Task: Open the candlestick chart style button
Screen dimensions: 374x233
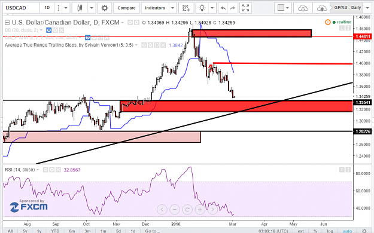Action: coord(80,8)
